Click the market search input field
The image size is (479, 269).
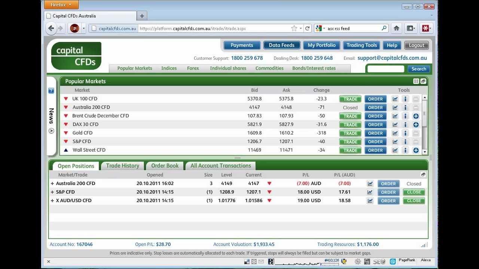click(386, 69)
